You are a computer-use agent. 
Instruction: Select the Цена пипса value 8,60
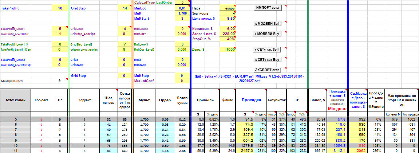pyautogui.click(x=228, y=19)
